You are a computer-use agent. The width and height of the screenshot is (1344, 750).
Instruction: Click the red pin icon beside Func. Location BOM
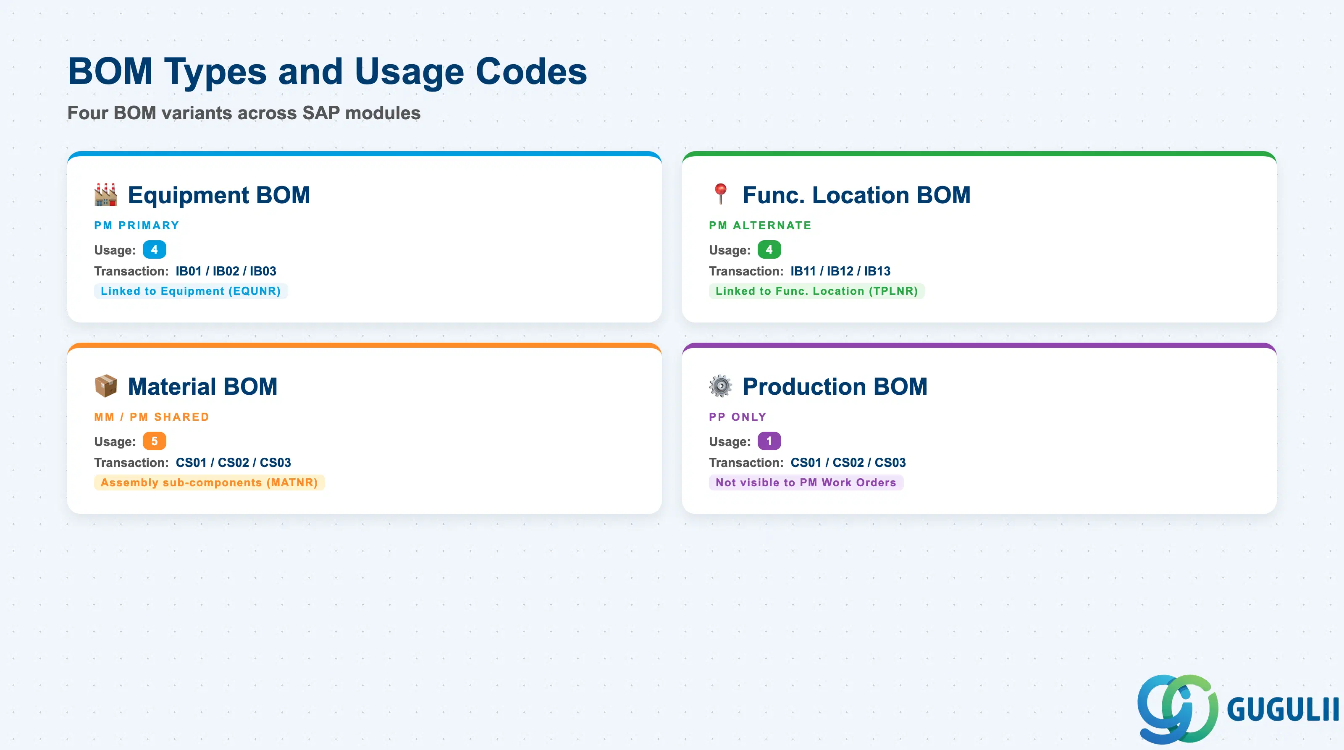tap(721, 194)
